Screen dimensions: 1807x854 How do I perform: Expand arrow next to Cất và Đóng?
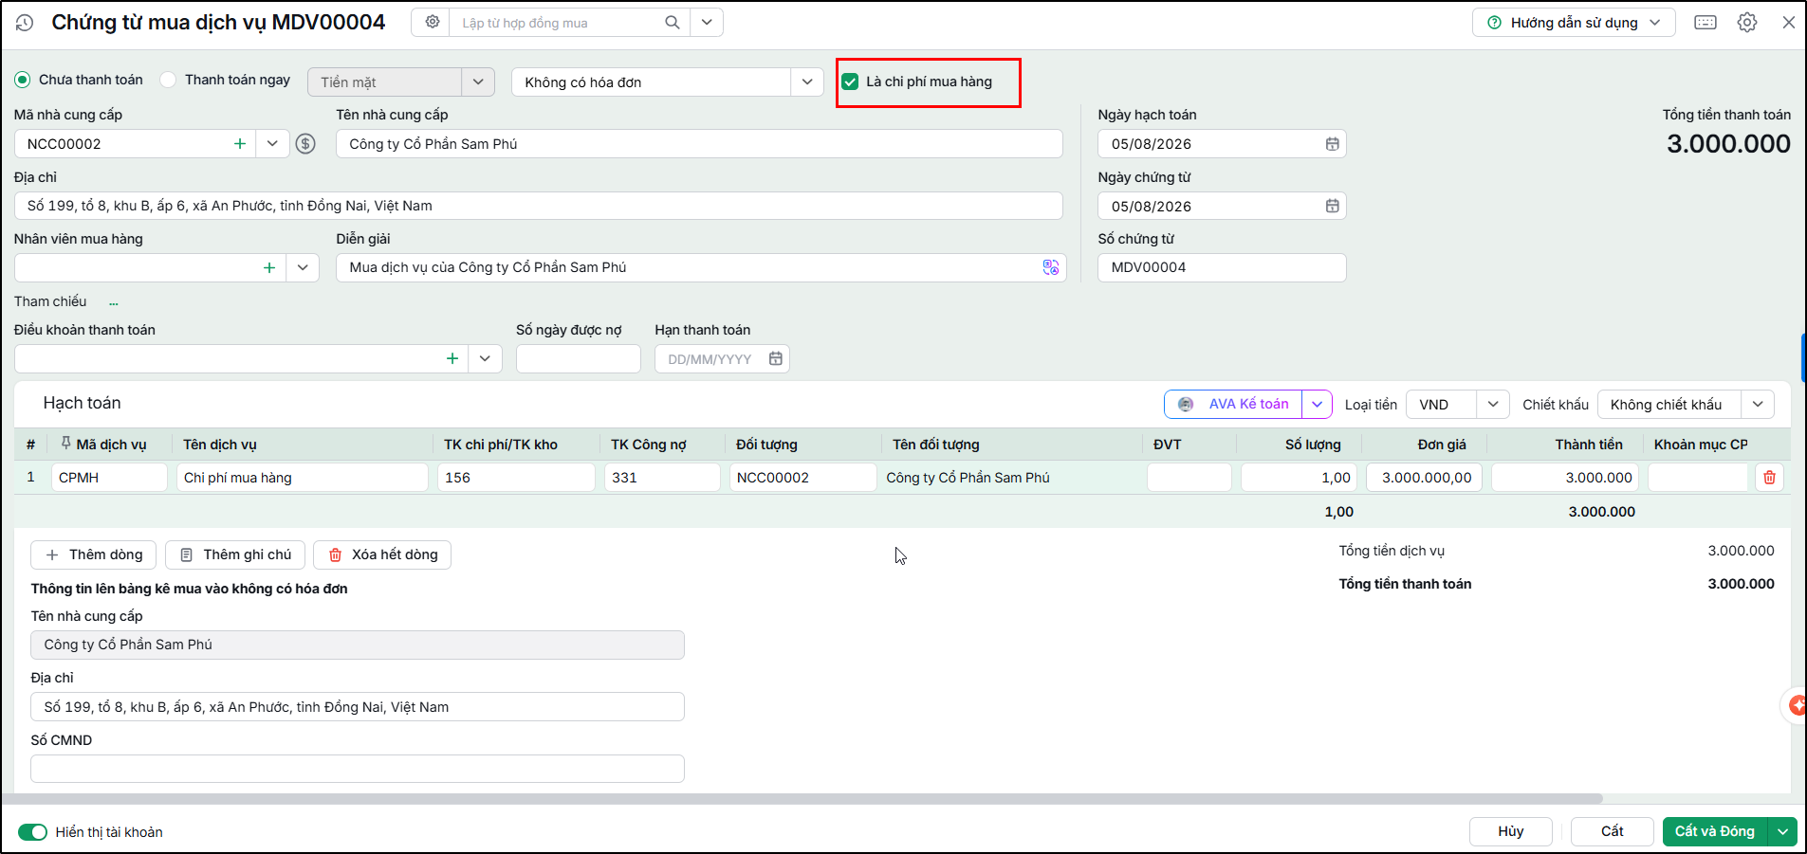coord(1783,831)
